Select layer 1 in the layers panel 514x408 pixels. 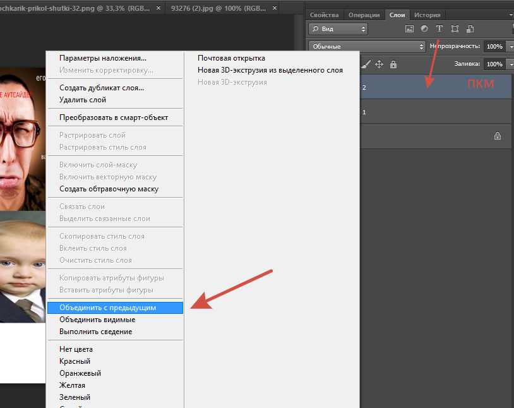tap(436, 112)
